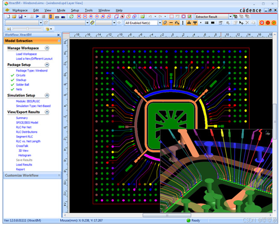Click the circle minus selection icon

(x=97, y=16)
